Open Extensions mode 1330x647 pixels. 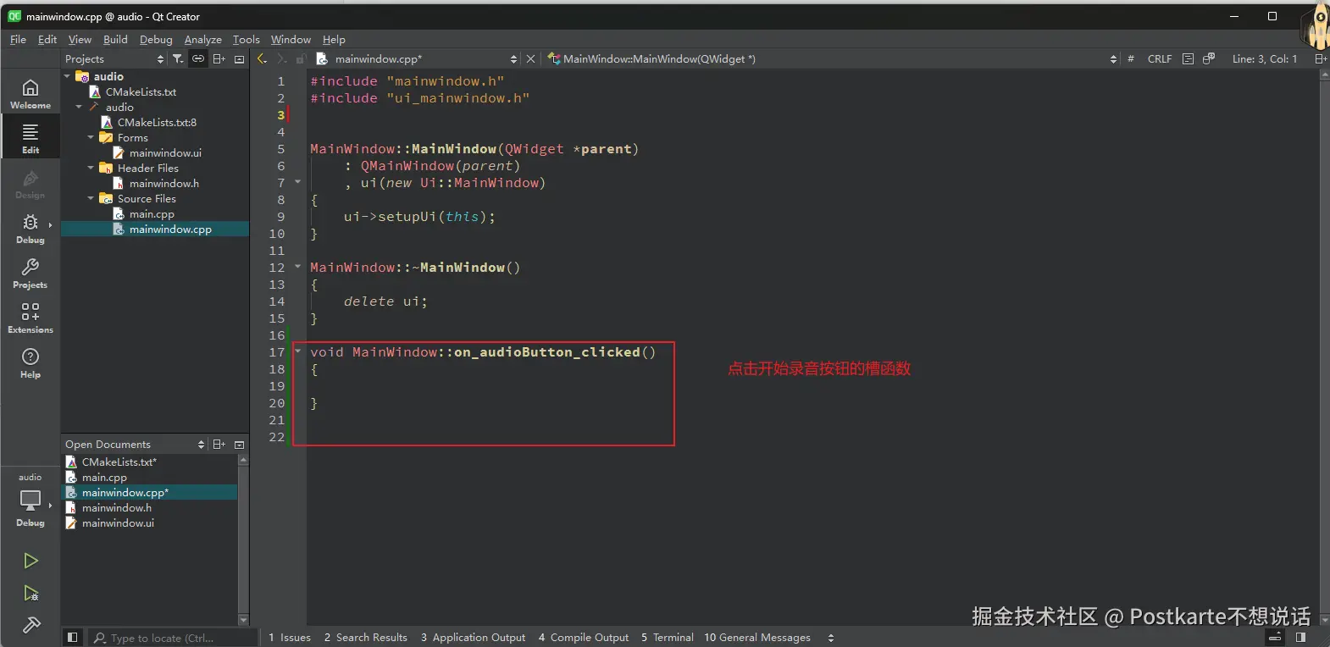tap(30, 318)
